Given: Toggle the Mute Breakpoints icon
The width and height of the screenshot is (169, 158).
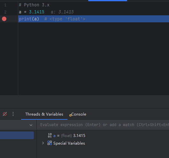Looking at the screenshot, I should point(5,114).
